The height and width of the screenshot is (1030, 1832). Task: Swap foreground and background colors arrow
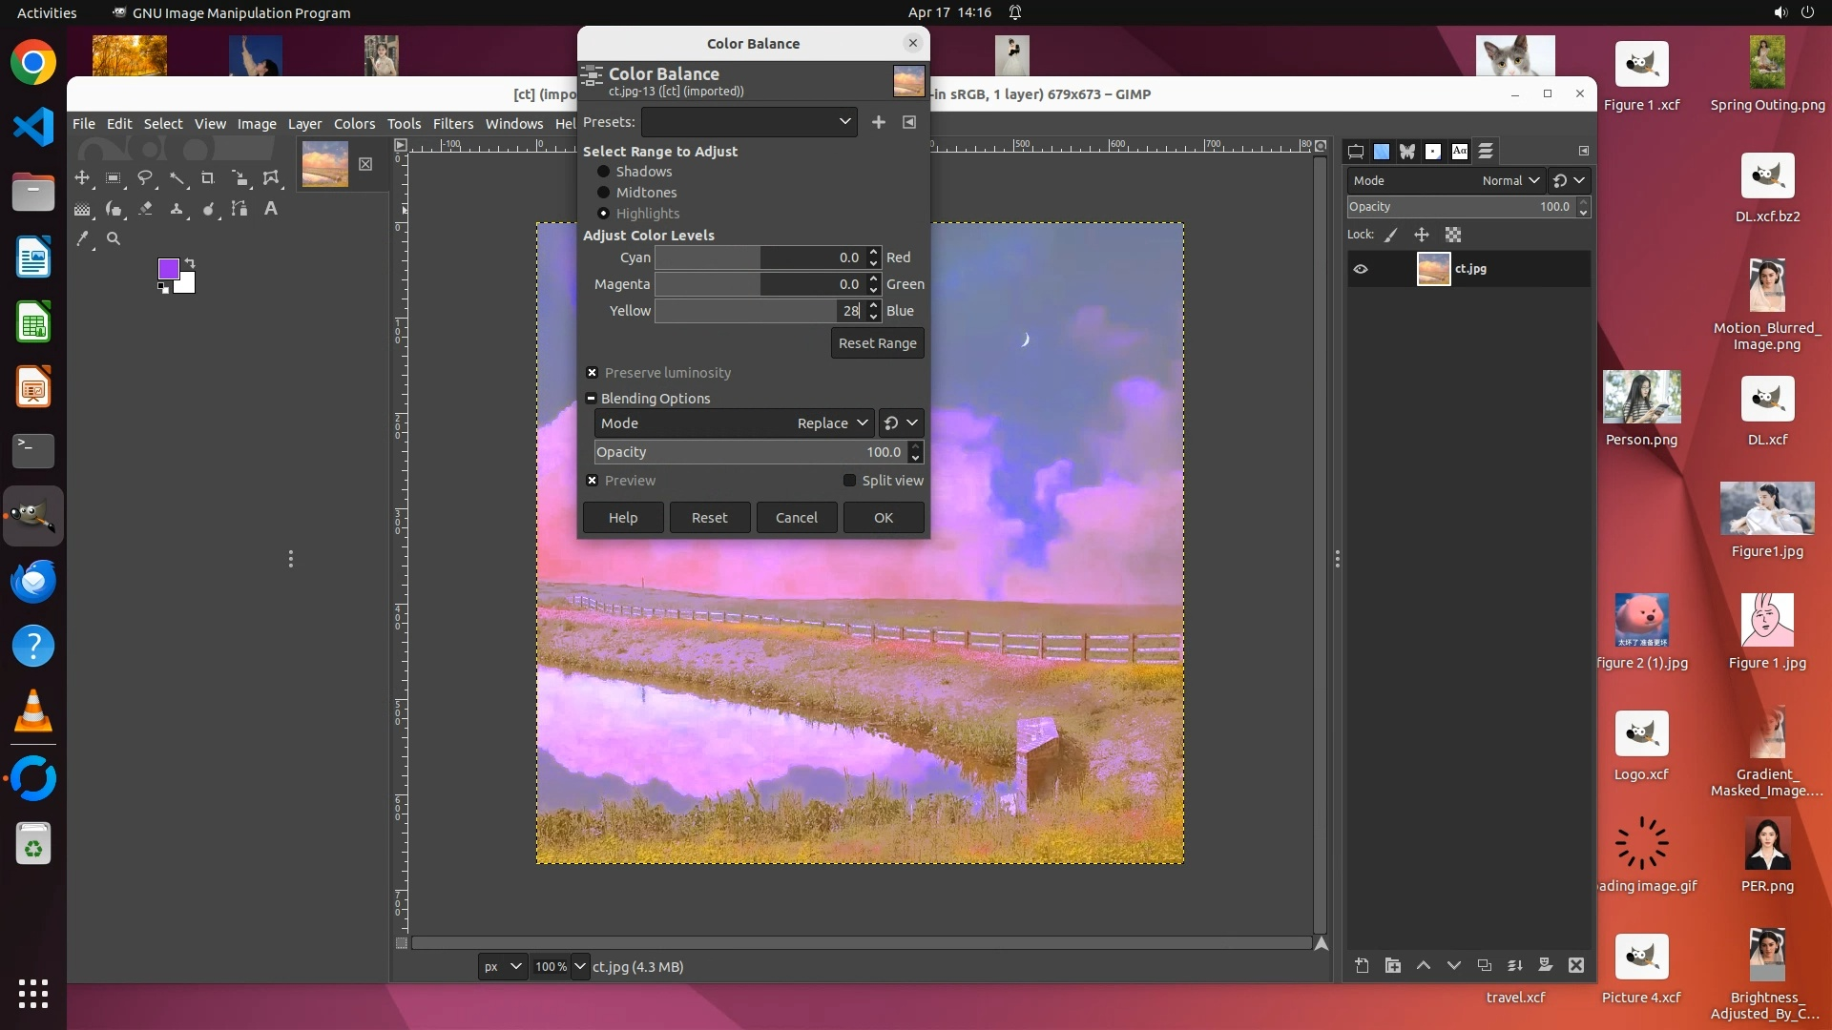pos(190,262)
